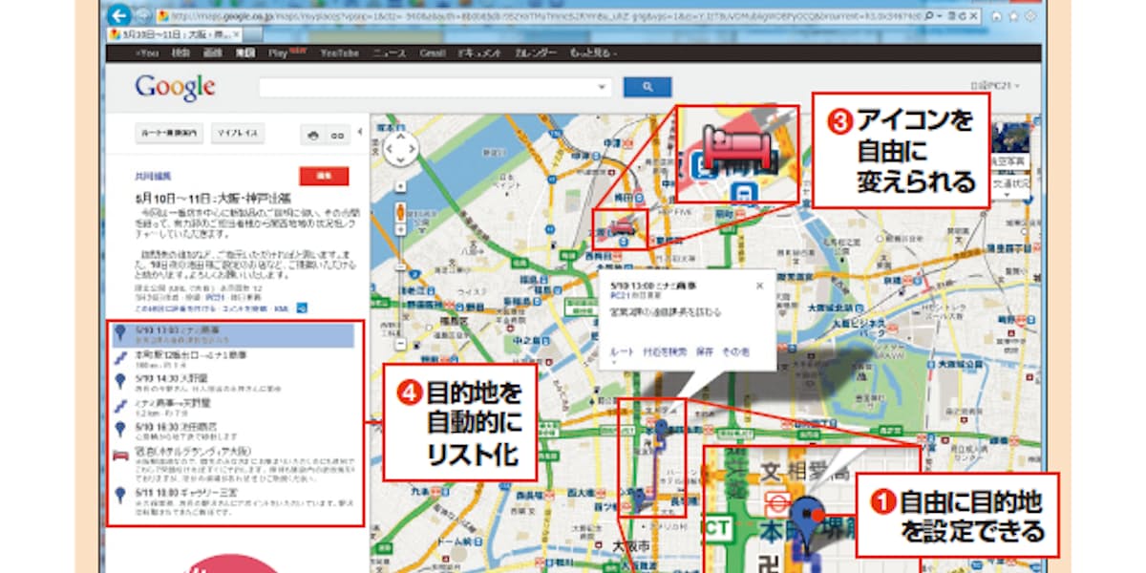Screen dimensions: 1146x573
Task: Click the マイプレイス button
Action: tap(238, 135)
